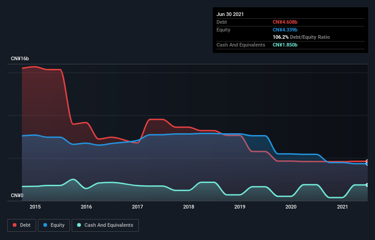Click the CN¥0 y-axis label

point(17,195)
